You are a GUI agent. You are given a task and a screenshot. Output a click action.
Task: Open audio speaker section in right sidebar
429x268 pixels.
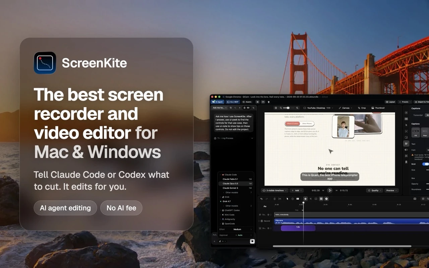pyautogui.click(x=406, y=150)
